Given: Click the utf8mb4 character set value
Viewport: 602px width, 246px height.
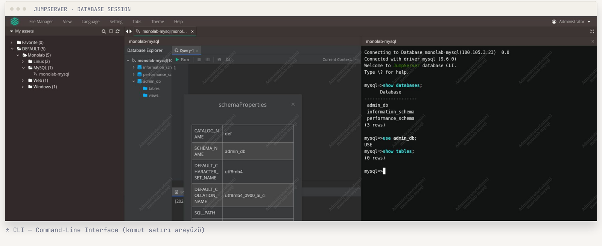Looking at the screenshot, I should 234,172.
